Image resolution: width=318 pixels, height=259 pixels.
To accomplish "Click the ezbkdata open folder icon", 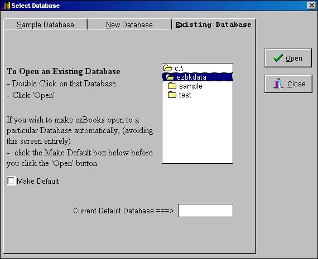I will [x=170, y=77].
